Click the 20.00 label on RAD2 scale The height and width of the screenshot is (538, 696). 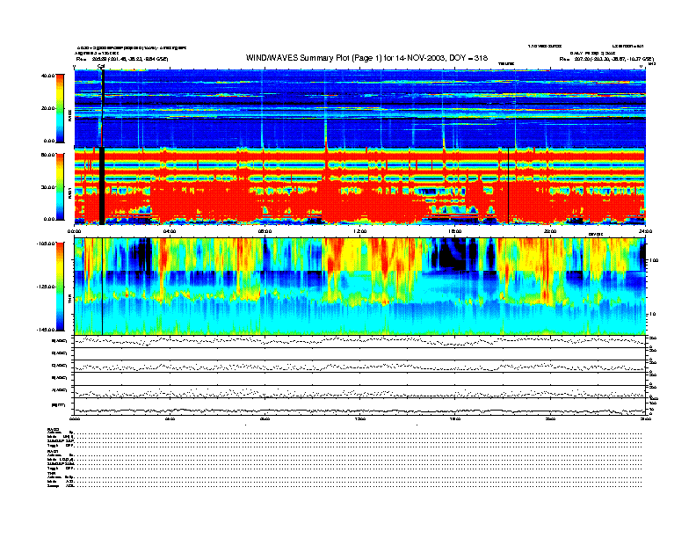click(x=47, y=108)
